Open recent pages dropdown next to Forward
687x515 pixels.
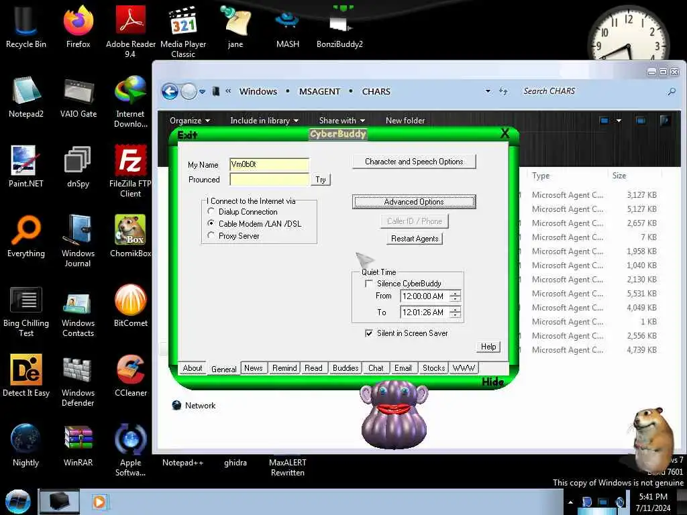pos(202,91)
